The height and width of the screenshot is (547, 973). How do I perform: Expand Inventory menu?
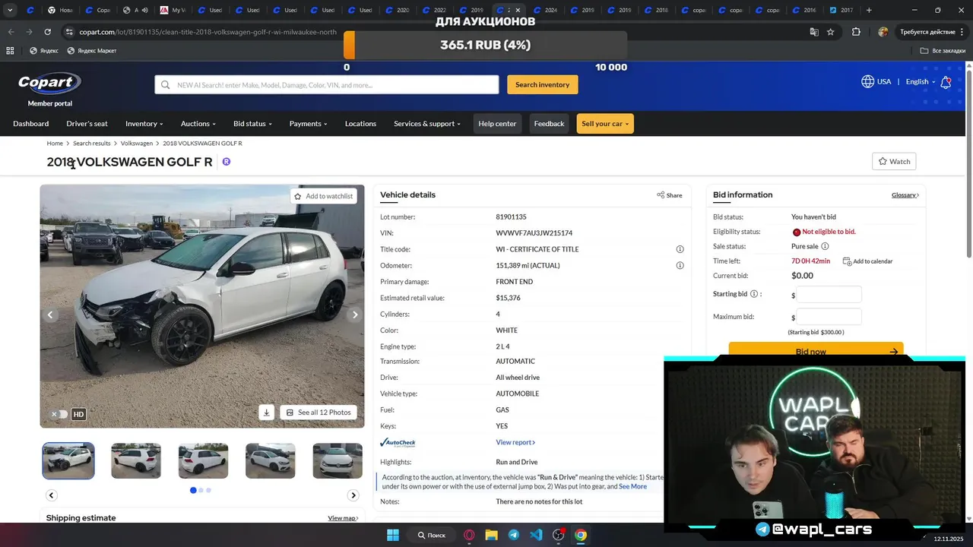(x=144, y=124)
